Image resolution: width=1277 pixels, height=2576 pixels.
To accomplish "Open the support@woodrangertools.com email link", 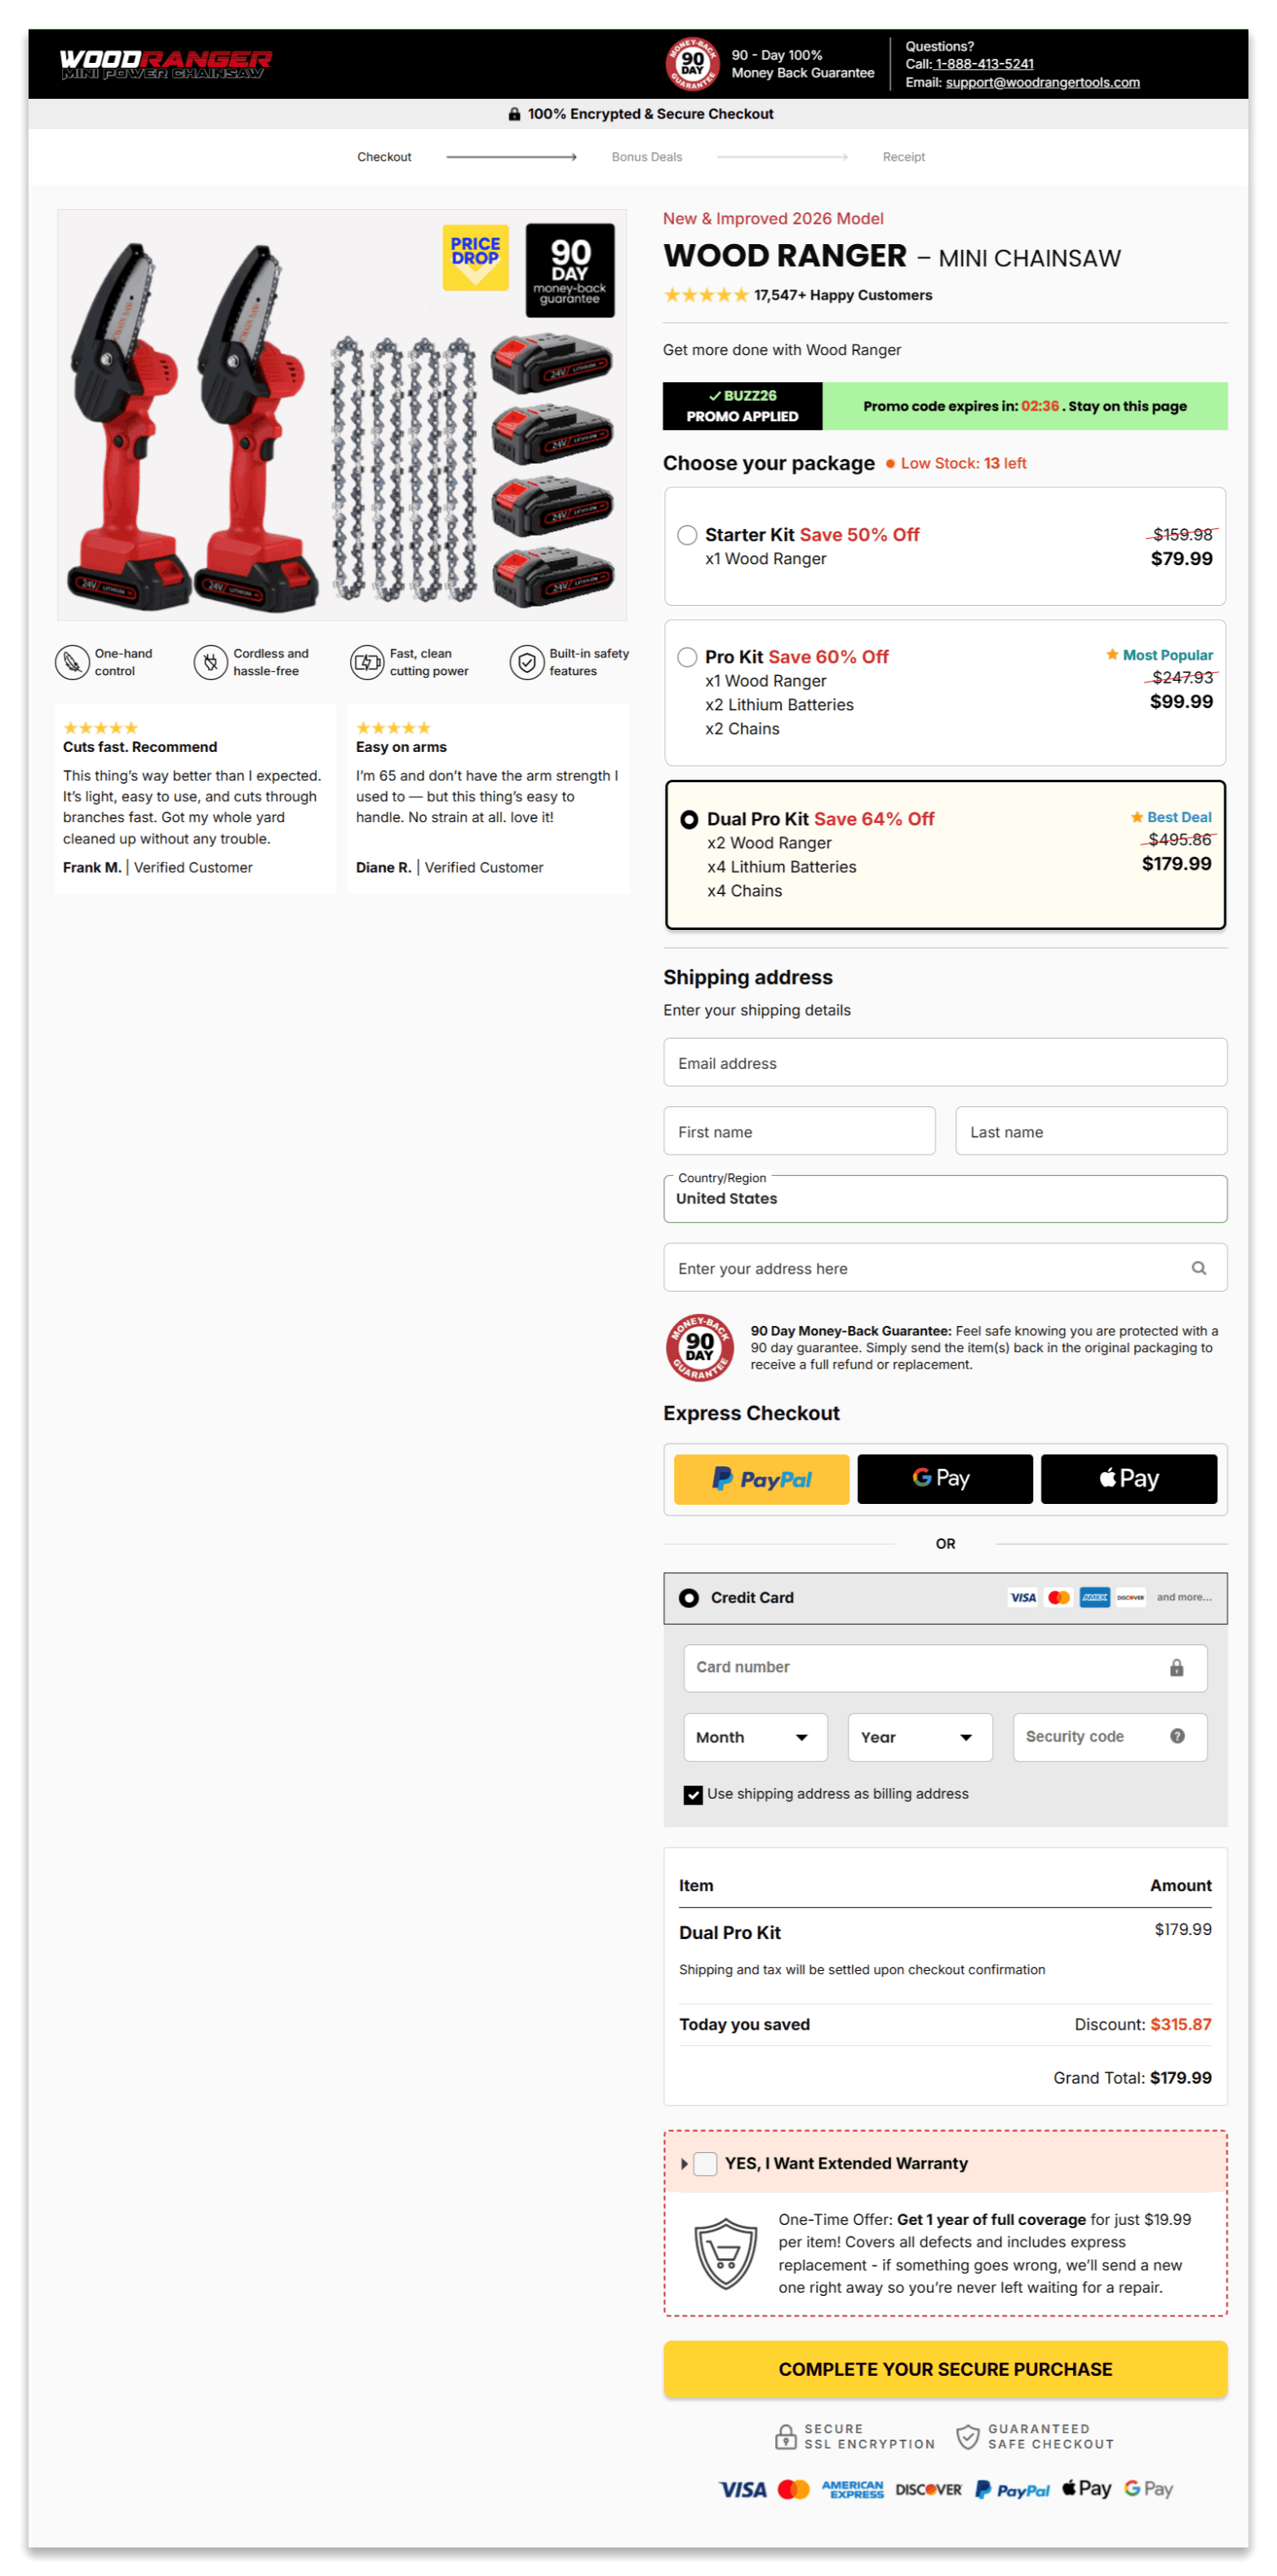I will click(x=1042, y=82).
